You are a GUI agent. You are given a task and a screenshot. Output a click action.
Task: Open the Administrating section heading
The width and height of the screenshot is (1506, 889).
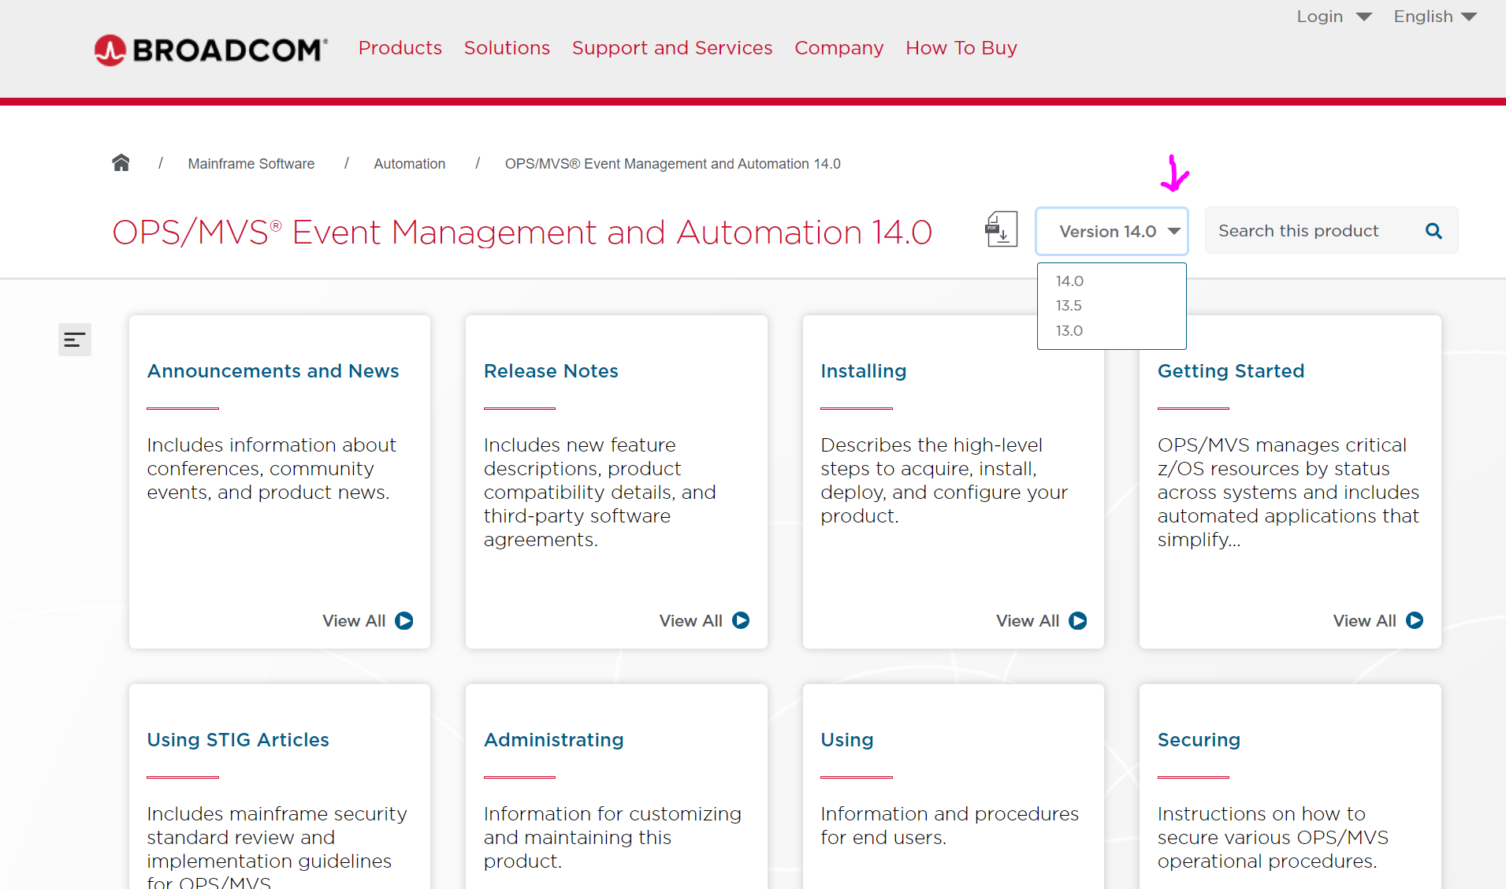553,740
